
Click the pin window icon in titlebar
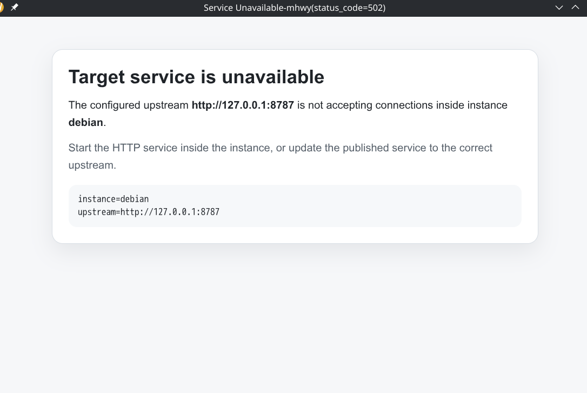(x=14, y=7)
